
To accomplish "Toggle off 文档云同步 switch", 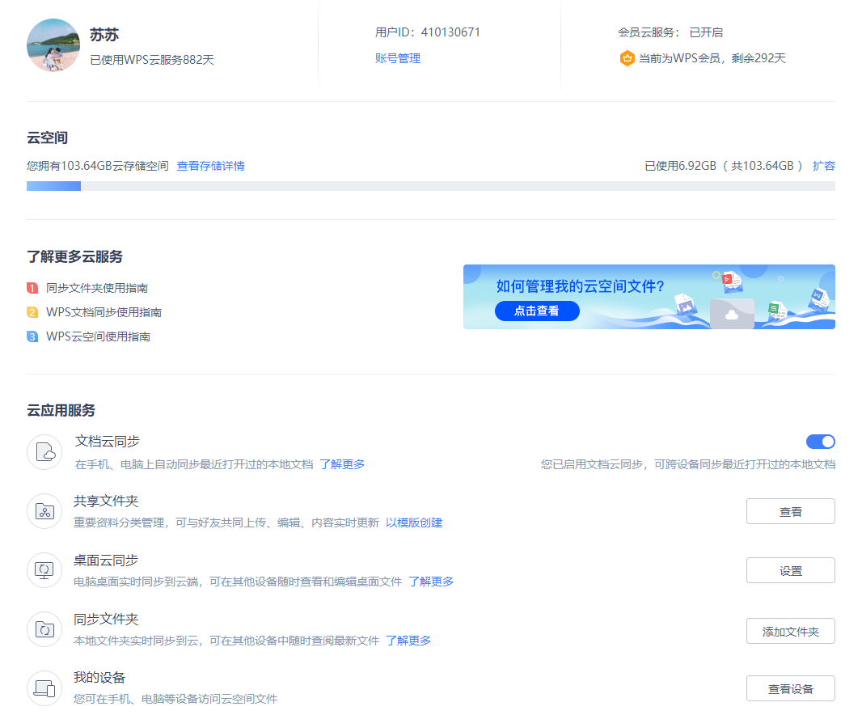I will [x=821, y=442].
